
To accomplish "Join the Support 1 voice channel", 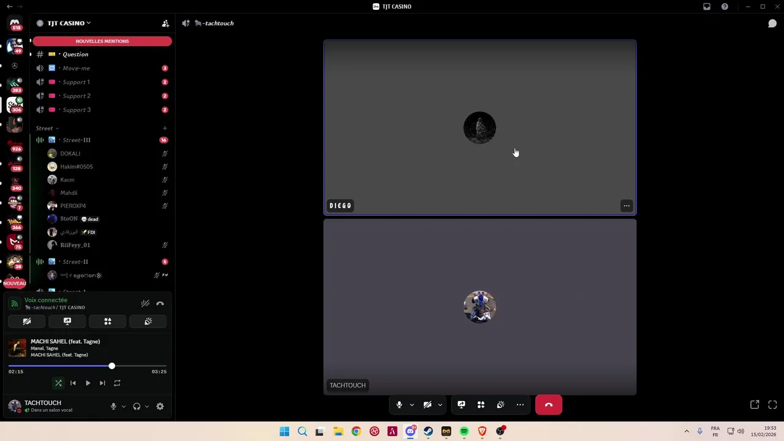I will [102, 82].
